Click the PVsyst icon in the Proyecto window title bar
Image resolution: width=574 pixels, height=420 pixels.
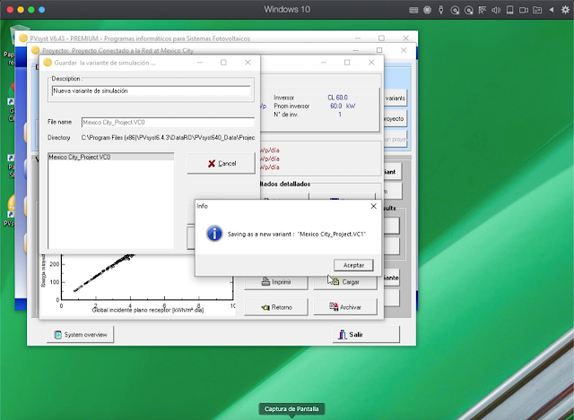36,50
